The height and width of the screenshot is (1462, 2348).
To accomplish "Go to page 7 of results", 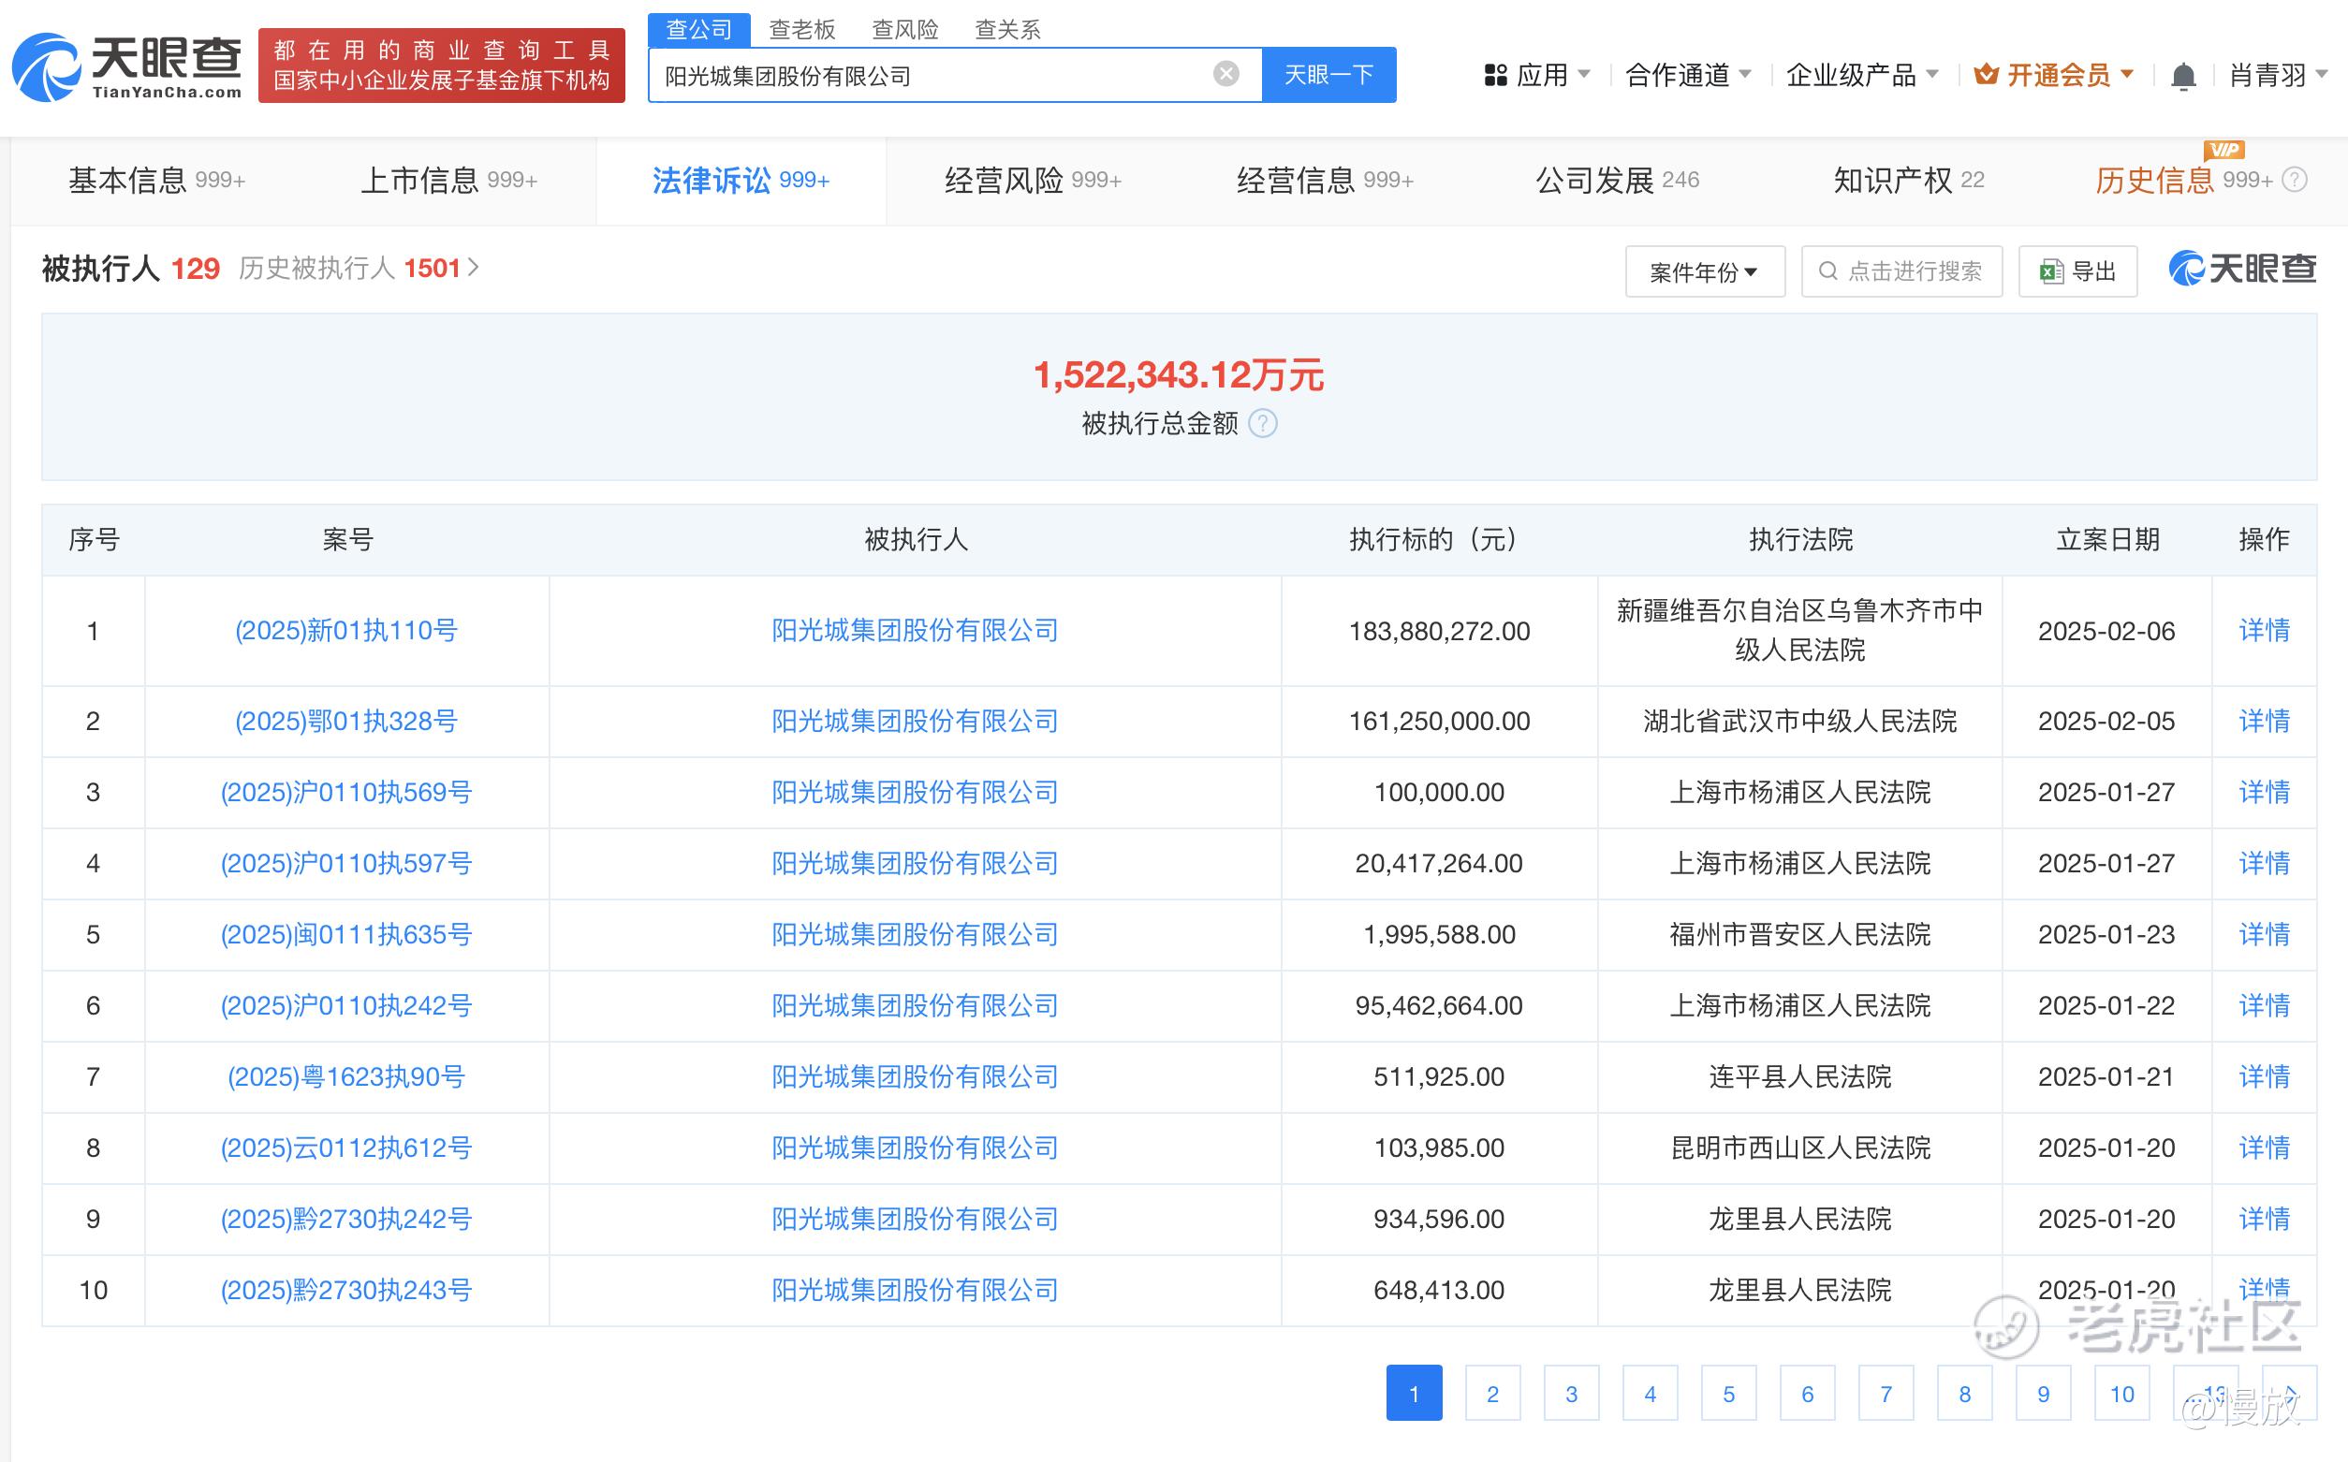I will [x=1886, y=1394].
